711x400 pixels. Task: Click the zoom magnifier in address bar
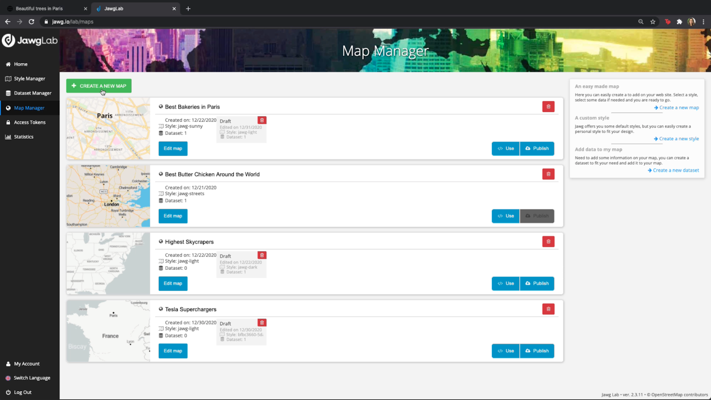pos(641,21)
